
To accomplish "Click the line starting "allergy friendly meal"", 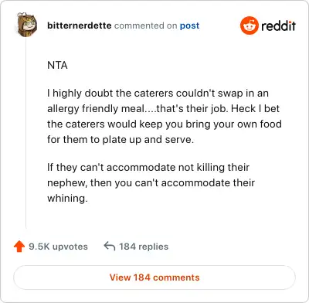I will pos(163,109).
